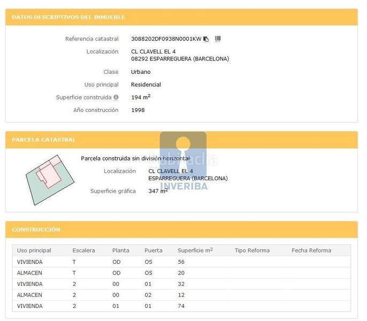Click the Construcción section header
This screenshot has height=321, width=367.
[36, 230]
